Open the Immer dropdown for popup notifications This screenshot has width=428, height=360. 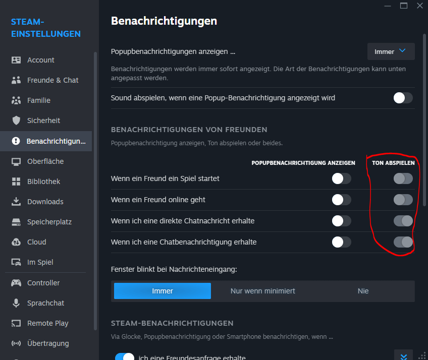coord(391,51)
